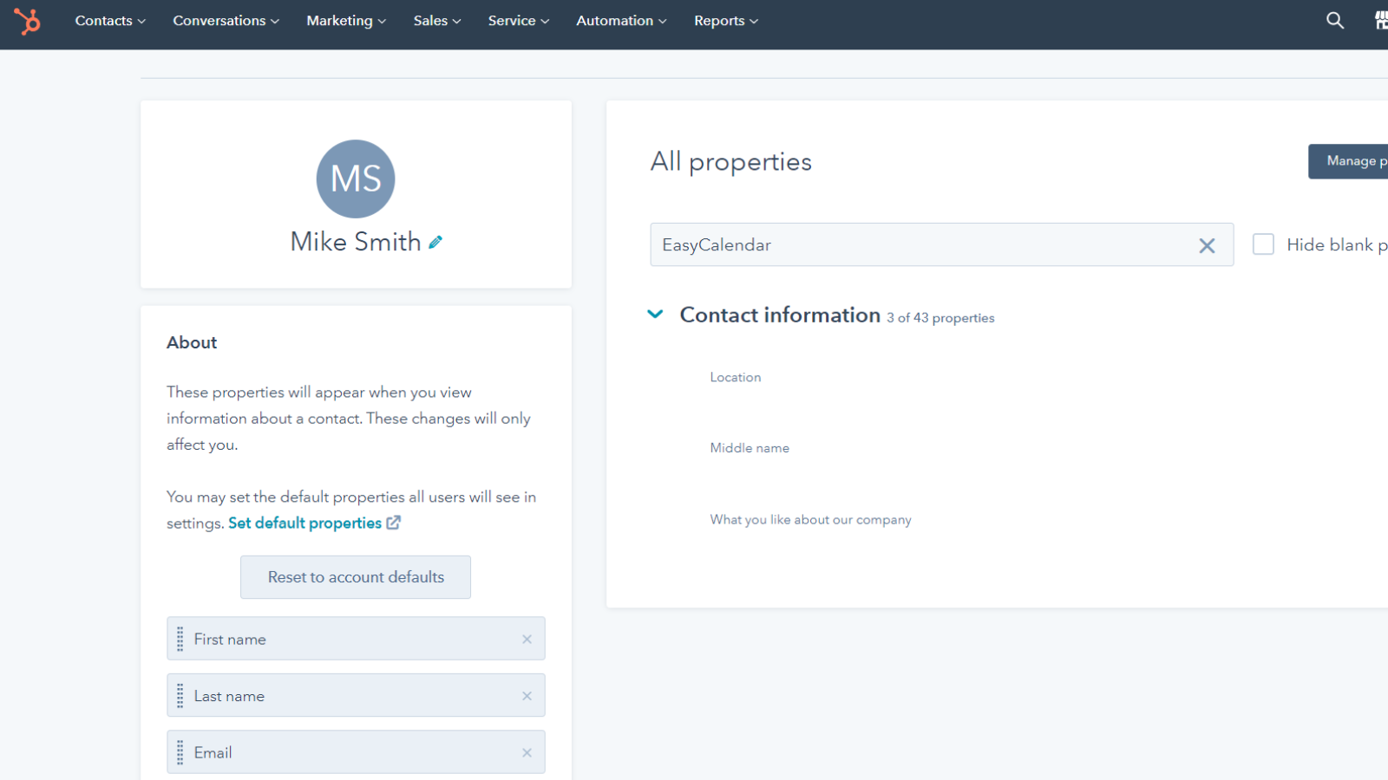Click the HubSpot sprocket logo
Image resolution: width=1388 pixels, height=780 pixels.
pos(27,21)
